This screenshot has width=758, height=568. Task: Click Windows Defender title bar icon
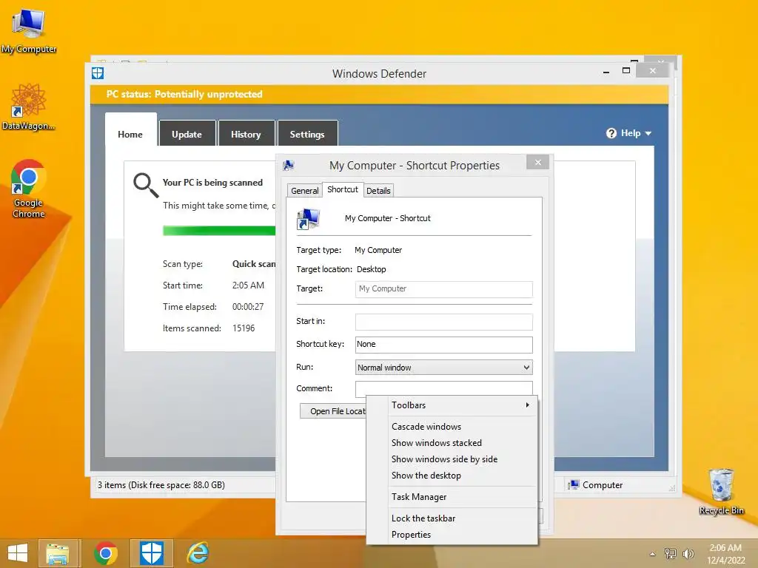(98, 73)
